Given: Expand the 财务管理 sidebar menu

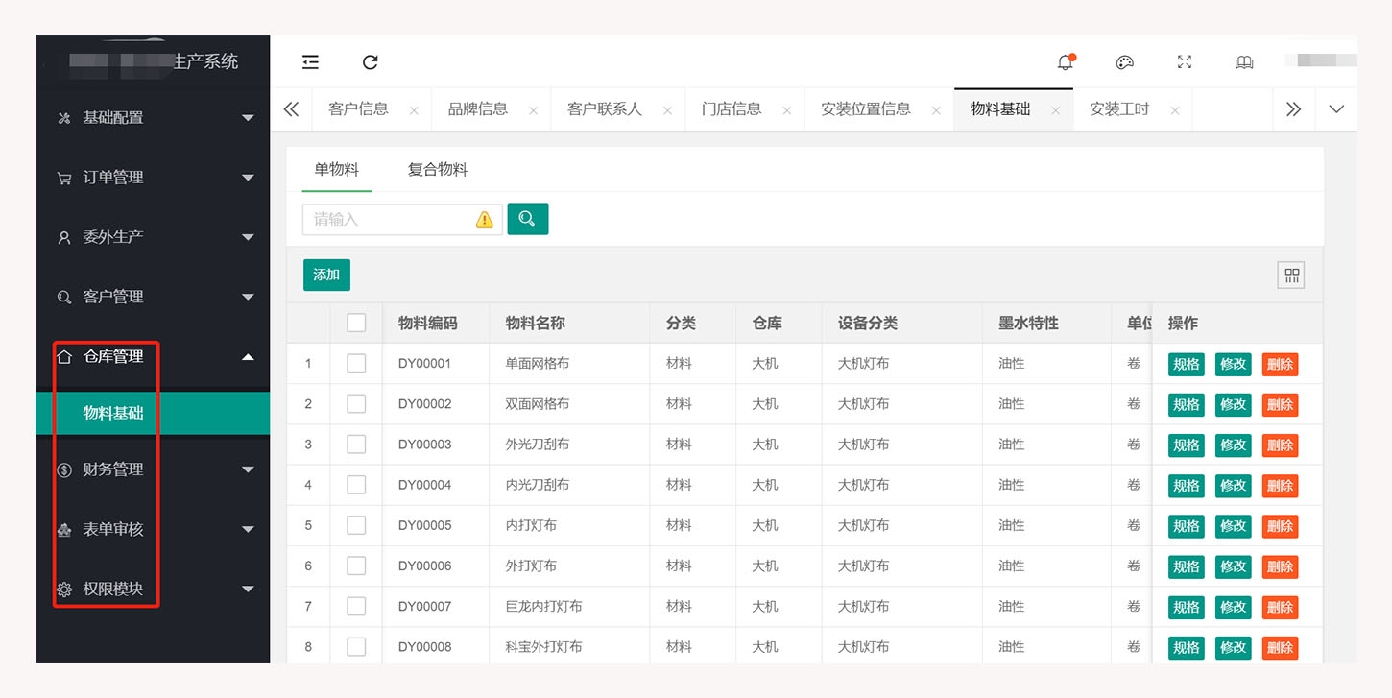Looking at the screenshot, I should tap(154, 469).
